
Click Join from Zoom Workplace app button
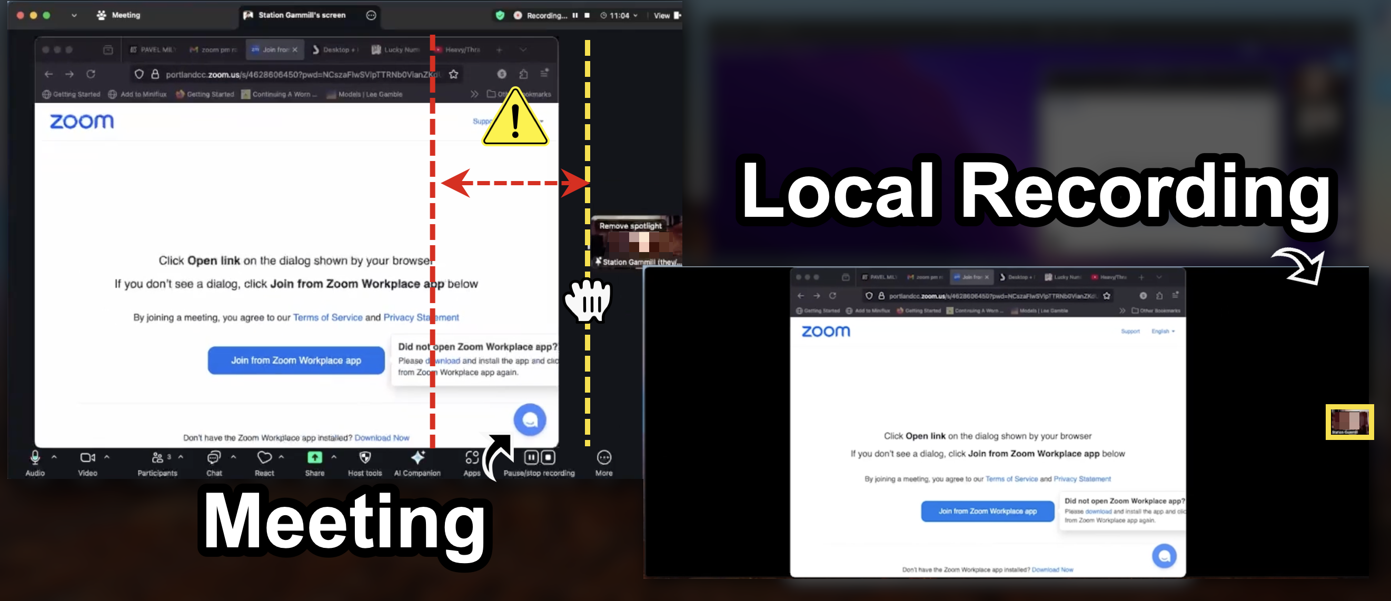[x=296, y=360]
